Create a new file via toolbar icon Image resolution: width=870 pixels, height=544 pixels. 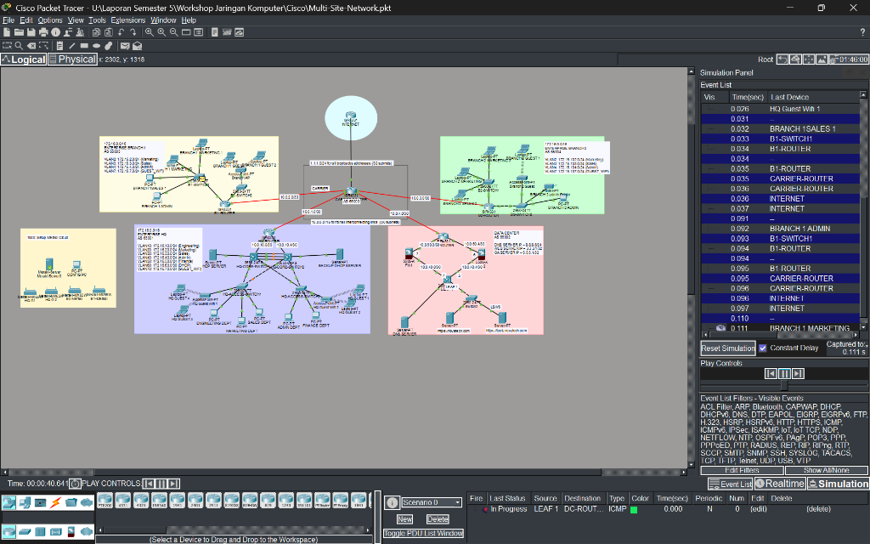(7, 32)
